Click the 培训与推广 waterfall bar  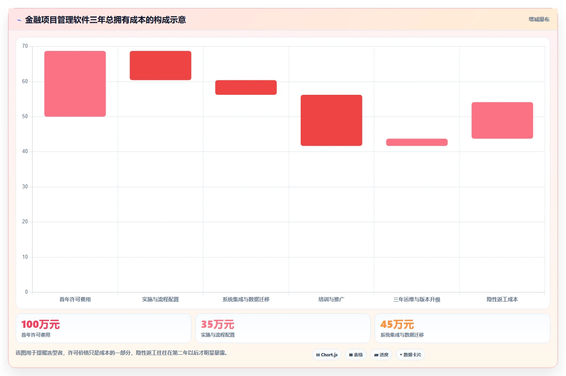(331, 120)
